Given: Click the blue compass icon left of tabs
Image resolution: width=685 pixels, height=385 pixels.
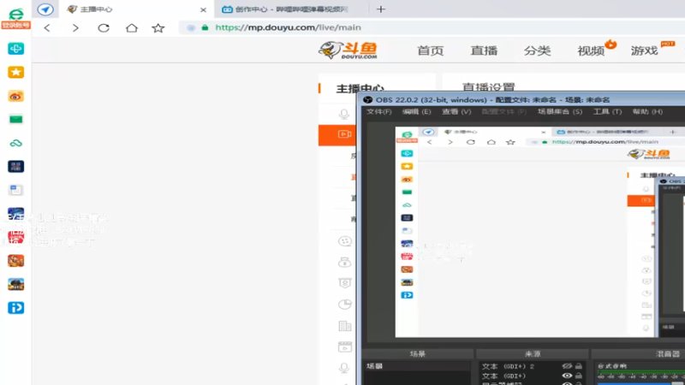Looking at the screenshot, I should (x=45, y=9).
